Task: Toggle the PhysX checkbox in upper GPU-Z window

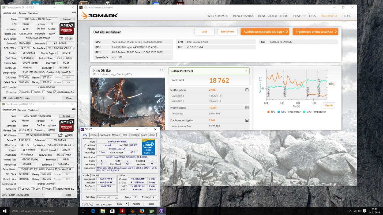Action: [44, 92]
